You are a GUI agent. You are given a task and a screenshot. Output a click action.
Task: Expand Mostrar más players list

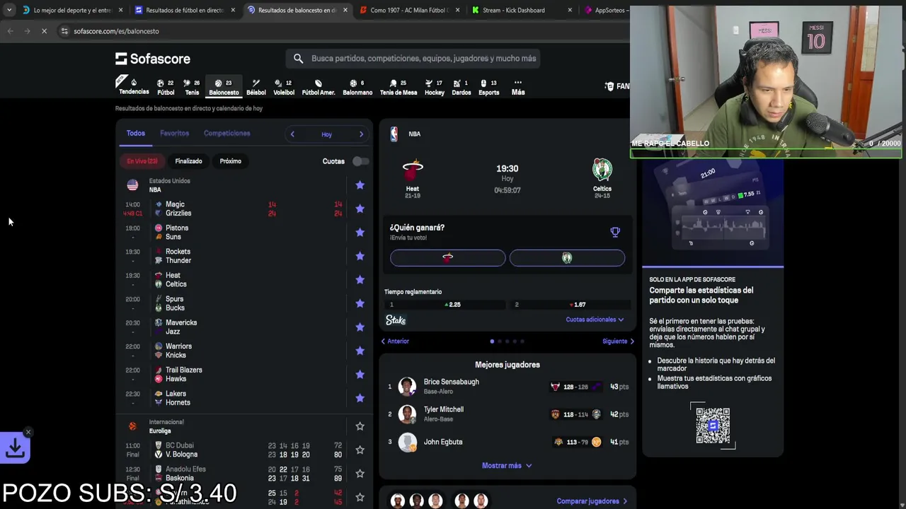507,466
